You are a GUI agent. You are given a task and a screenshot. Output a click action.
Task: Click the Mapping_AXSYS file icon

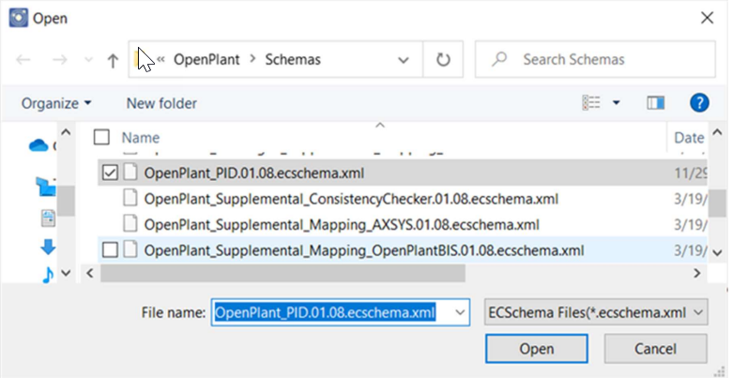coord(130,224)
